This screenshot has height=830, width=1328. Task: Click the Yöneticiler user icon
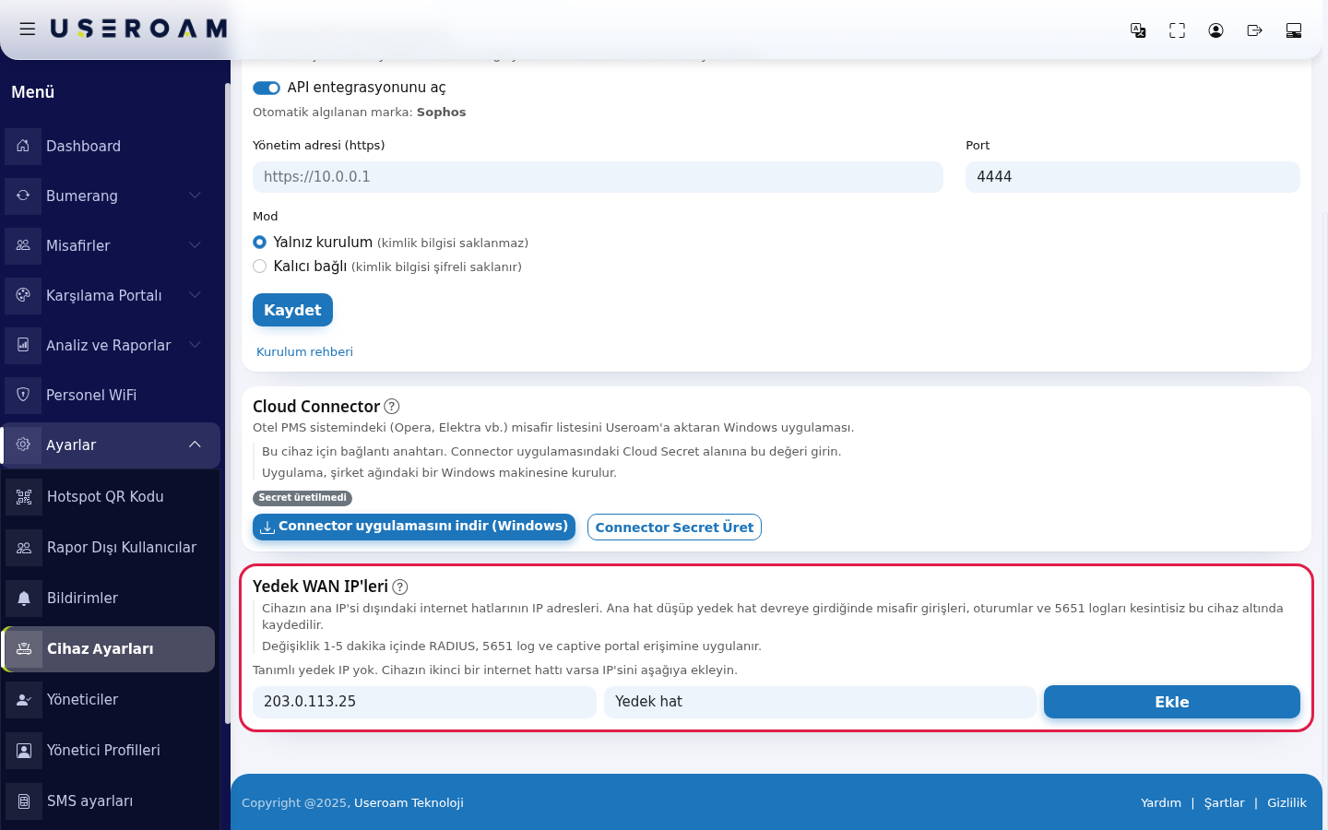pyautogui.click(x=24, y=700)
